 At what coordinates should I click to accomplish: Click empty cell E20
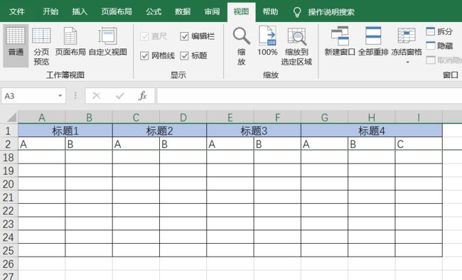230,183
